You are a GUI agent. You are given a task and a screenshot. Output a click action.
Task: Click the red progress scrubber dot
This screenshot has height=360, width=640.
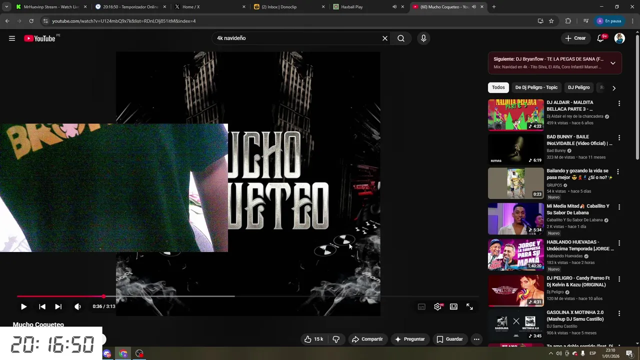(x=103, y=296)
